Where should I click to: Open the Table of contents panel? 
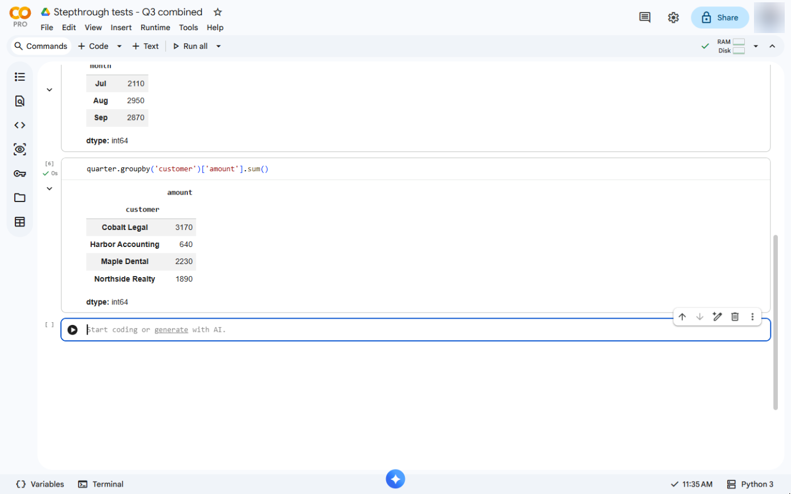click(20, 77)
